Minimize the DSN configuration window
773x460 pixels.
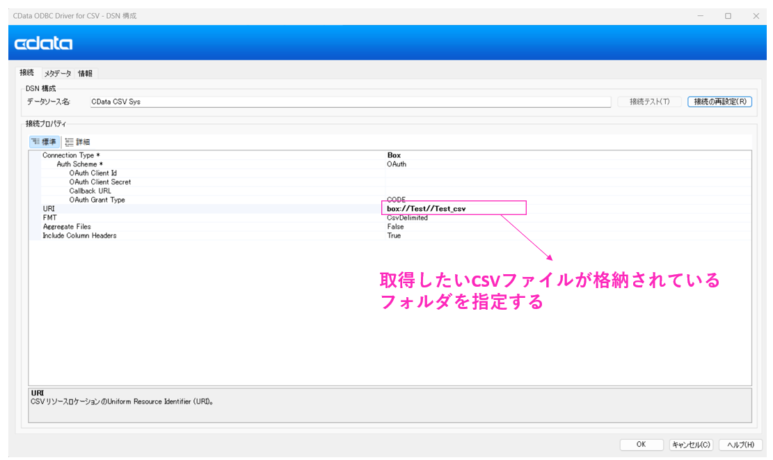[x=700, y=16]
